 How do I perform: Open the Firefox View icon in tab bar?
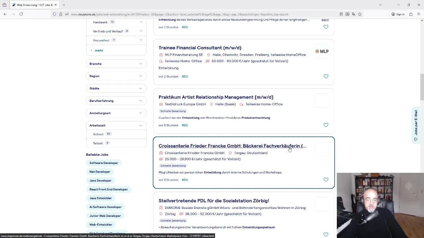click(x=4, y=5)
